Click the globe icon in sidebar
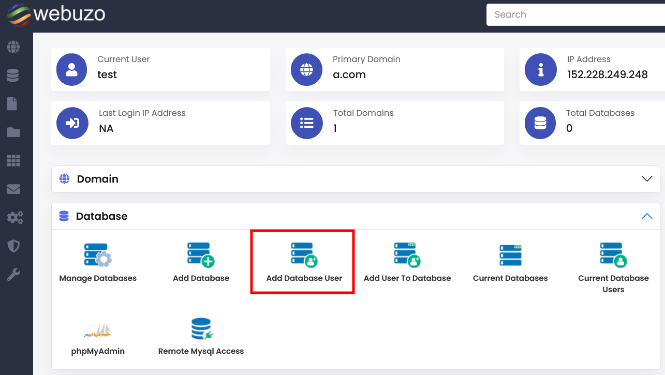 click(x=13, y=47)
